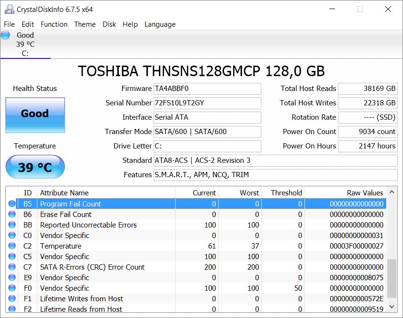Open the Function menu
Viewport: 403px width, 318px height.
tap(54, 24)
